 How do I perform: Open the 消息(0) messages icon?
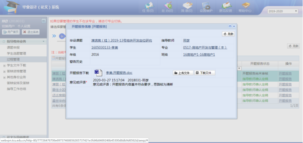pyautogui.click(x=187, y=7)
